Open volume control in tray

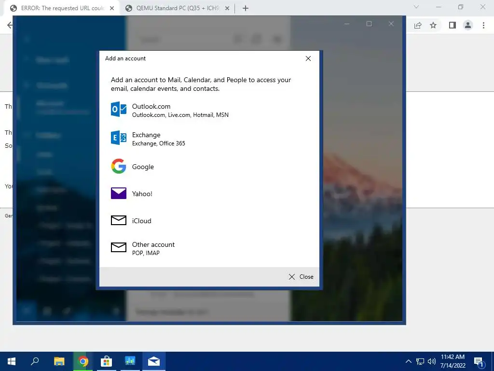click(x=432, y=361)
